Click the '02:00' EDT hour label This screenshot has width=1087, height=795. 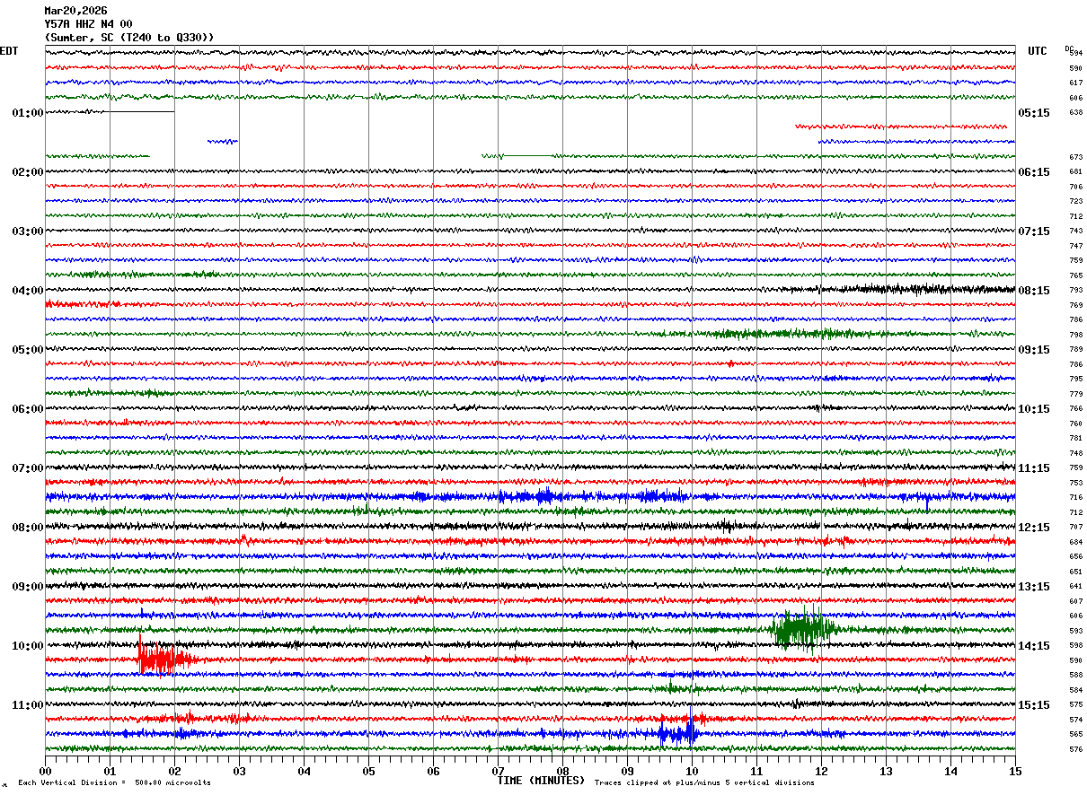[x=28, y=172]
